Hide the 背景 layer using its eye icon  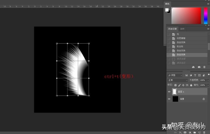coord(169,99)
